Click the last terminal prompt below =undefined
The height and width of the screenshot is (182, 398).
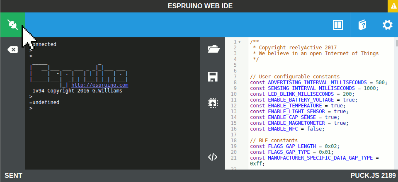31,108
